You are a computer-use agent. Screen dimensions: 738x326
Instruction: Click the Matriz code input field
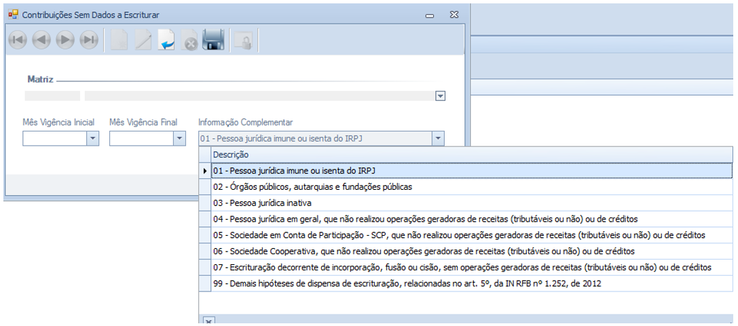pos(52,96)
